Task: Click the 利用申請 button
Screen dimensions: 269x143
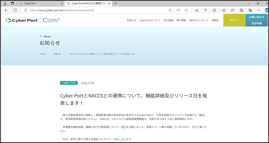Action: (257, 23)
